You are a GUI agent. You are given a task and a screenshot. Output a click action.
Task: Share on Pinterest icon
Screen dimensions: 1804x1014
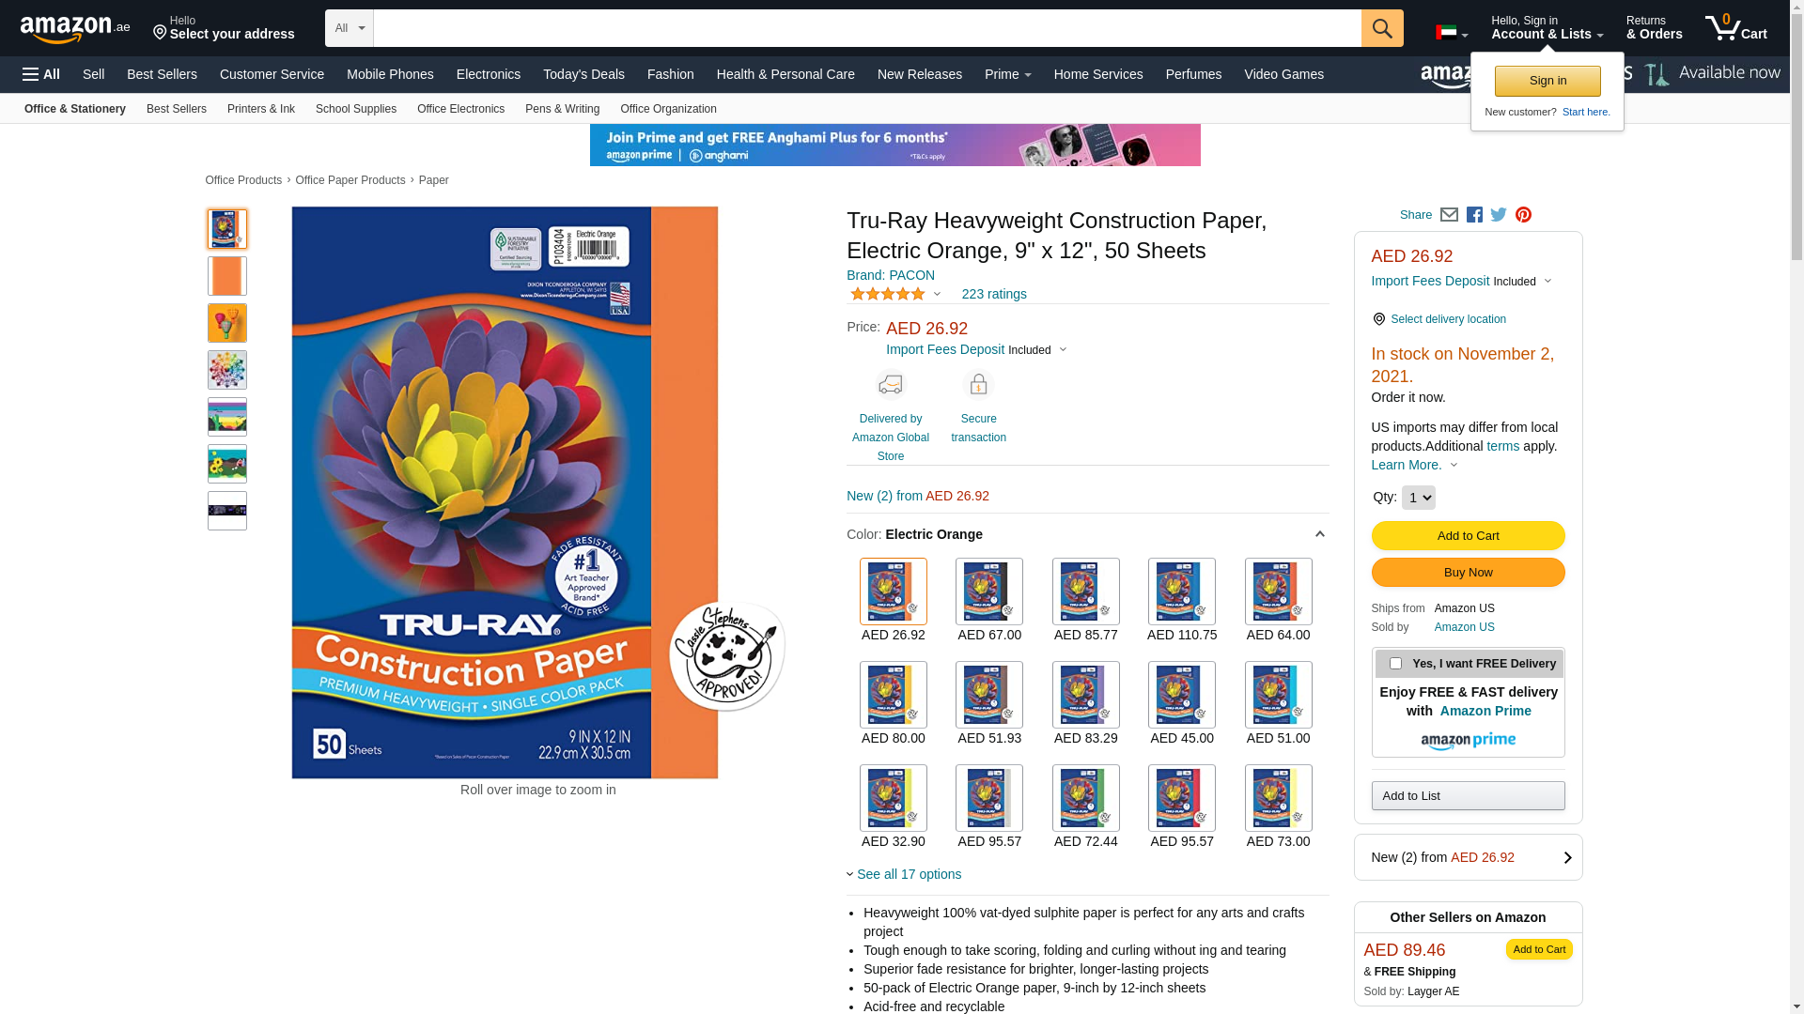tap(1523, 215)
